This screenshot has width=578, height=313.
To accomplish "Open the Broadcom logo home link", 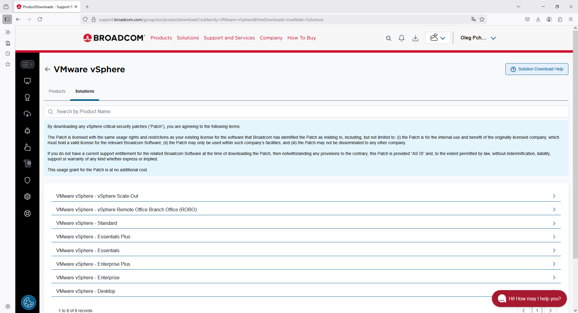I will pos(114,38).
